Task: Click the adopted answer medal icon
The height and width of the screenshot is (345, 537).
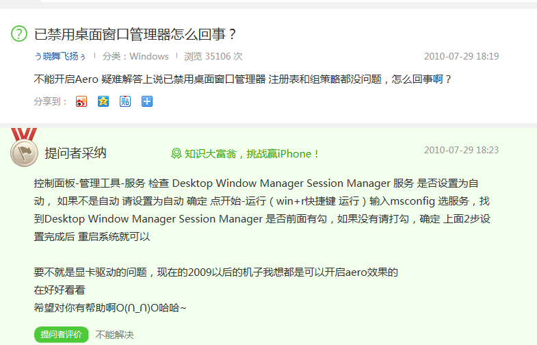Action: pyautogui.click(x=24, y=147)
